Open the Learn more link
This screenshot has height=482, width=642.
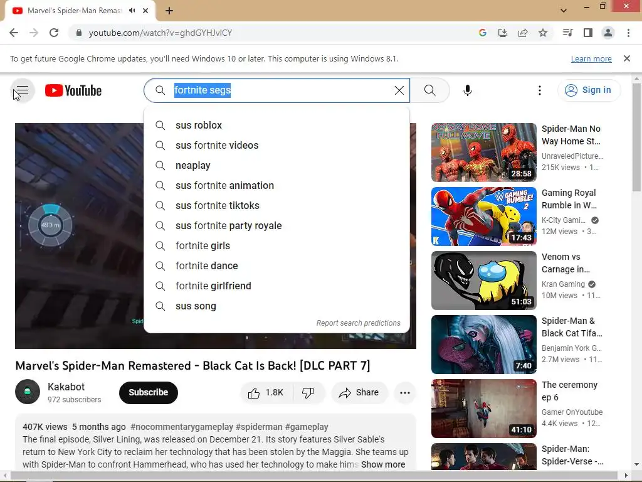coord(591,58)
